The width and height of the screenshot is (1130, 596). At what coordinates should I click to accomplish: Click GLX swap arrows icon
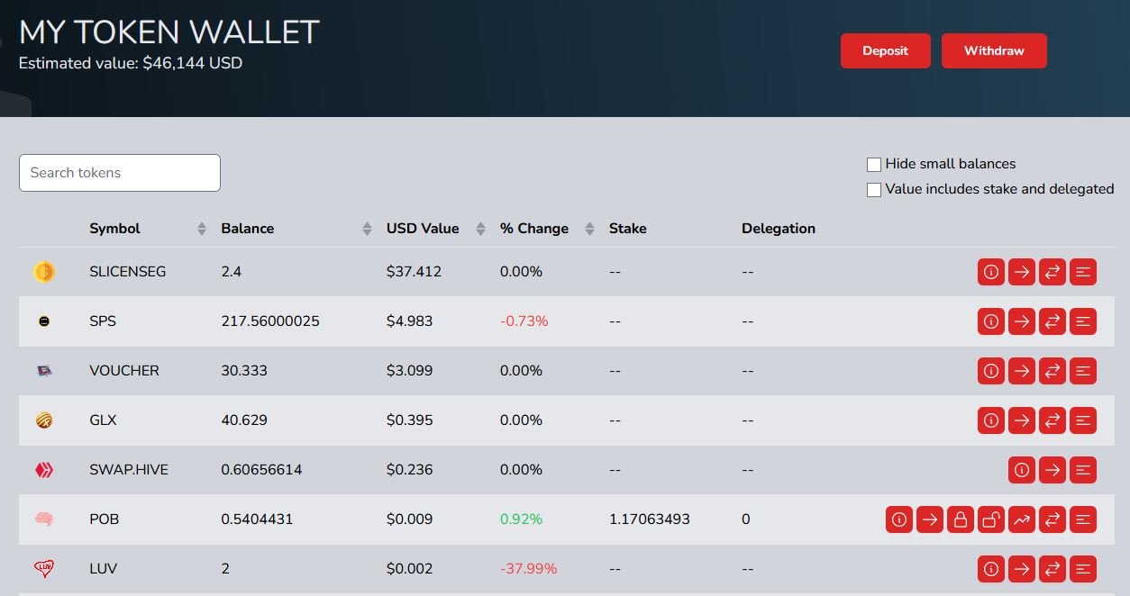click(x=1053, y=420)
